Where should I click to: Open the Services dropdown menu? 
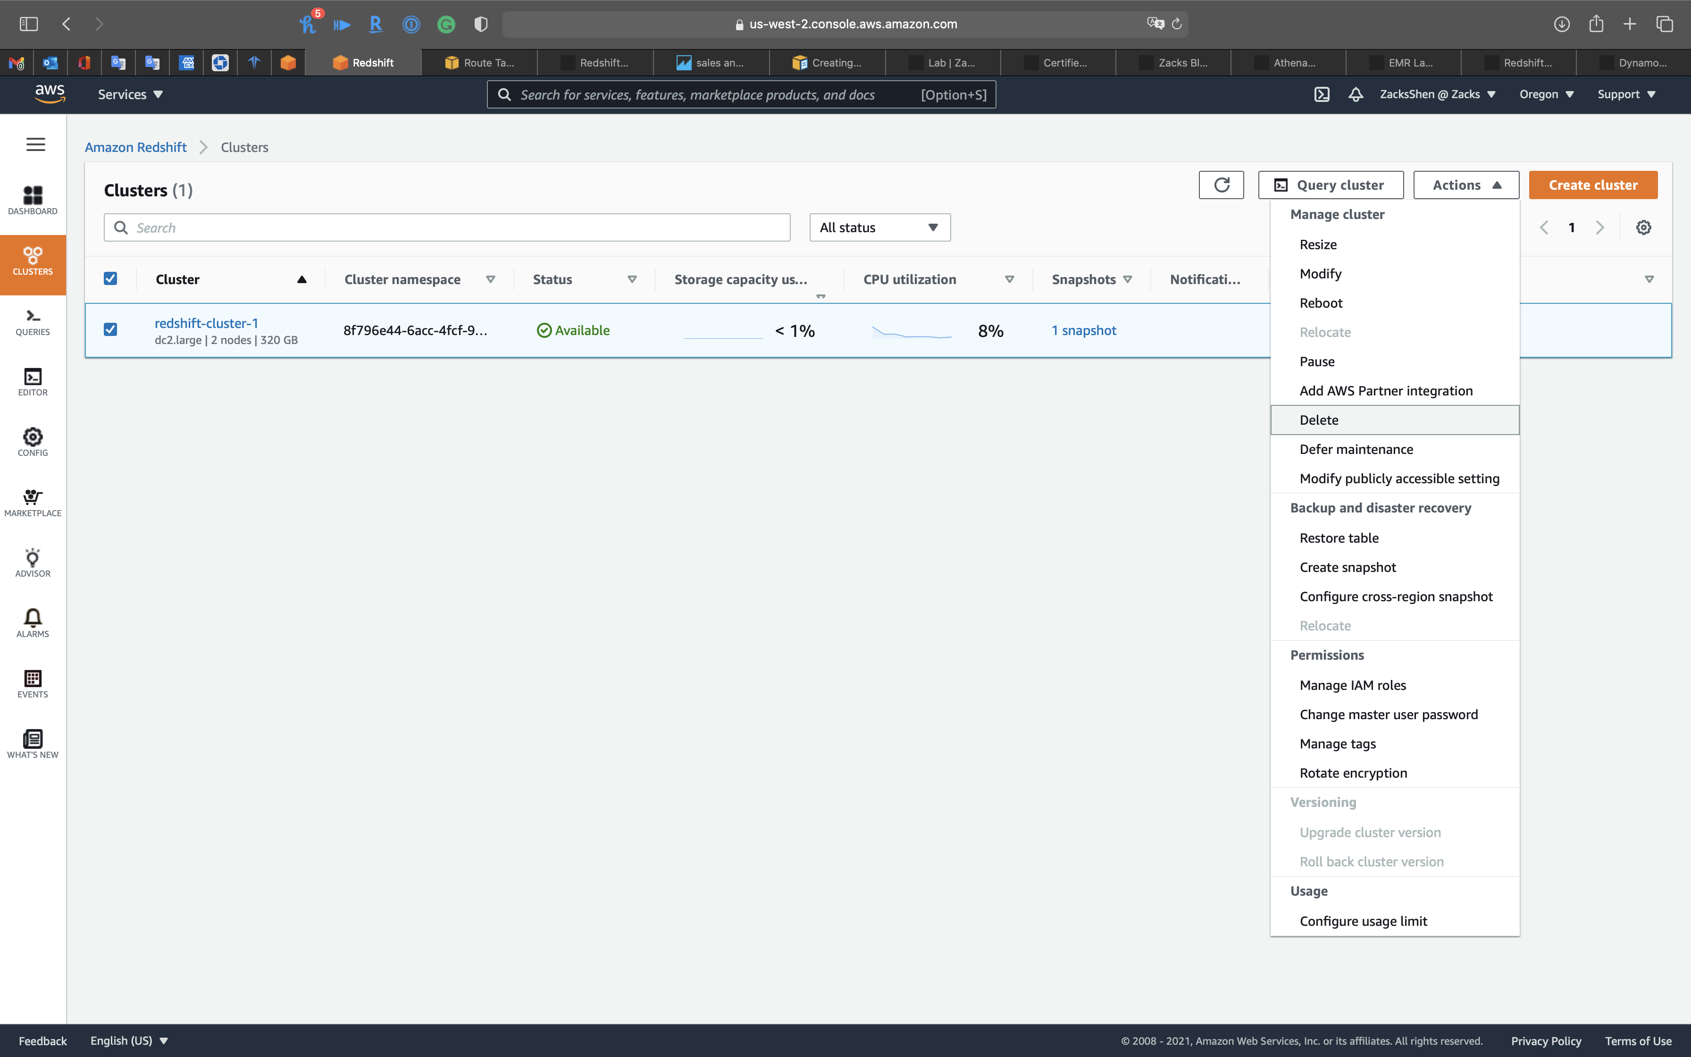130,94
